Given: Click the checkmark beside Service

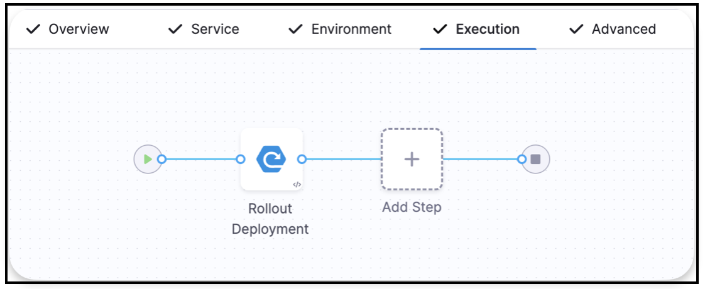Looking at the screenshot, I should [175, 30].
